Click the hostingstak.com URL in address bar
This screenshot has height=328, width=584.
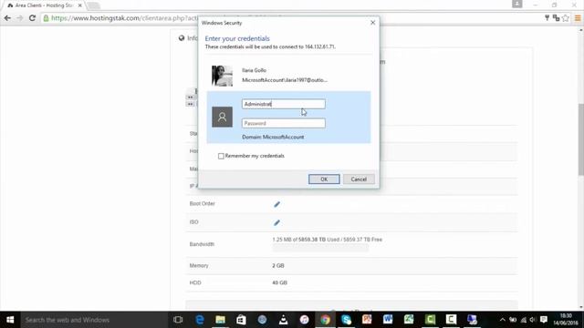[x=123, y=18]
